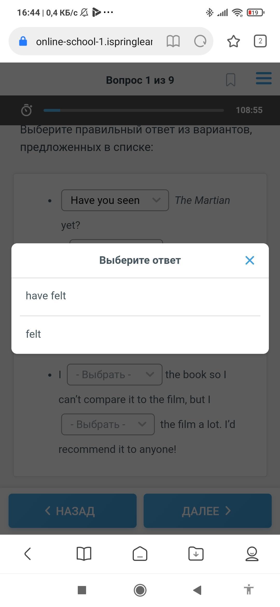Expand dropdown before 'the film a lot'
The width and height of the screenshot is (280, 607).
(x=108, y=424)
